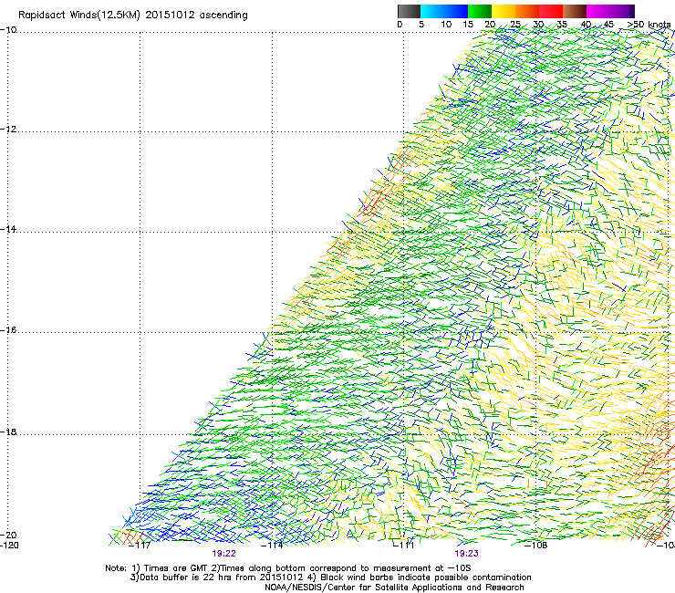The height and width of the screenshot is (593, 675).
Task: Click the gray 0-5 knots color segment
Action: pyautogui.click(x=409, y=11)
